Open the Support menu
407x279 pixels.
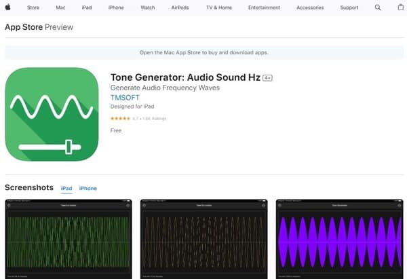coord(349,7)
